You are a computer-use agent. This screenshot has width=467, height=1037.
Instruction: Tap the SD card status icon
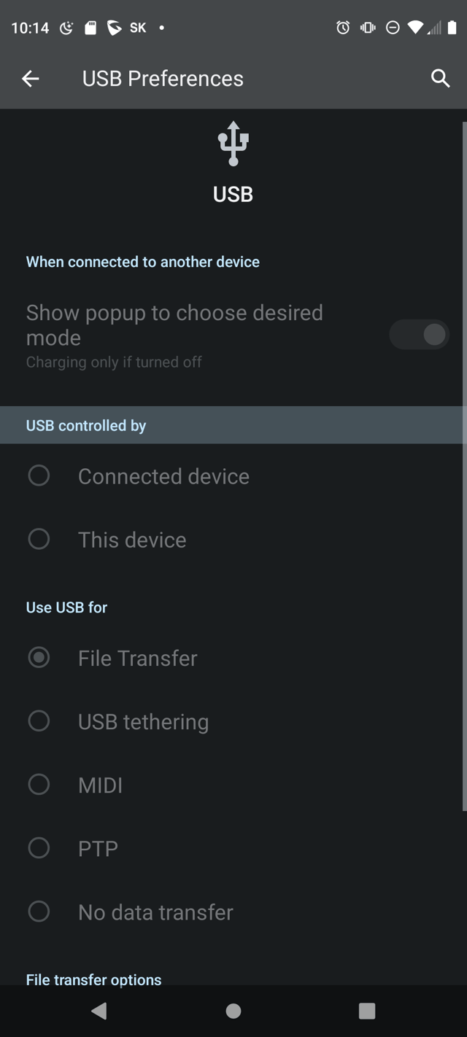(90, 28)
